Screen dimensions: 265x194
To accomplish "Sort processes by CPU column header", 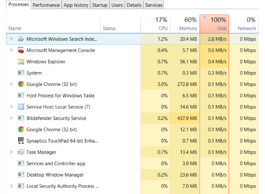I will coord(155,24).
